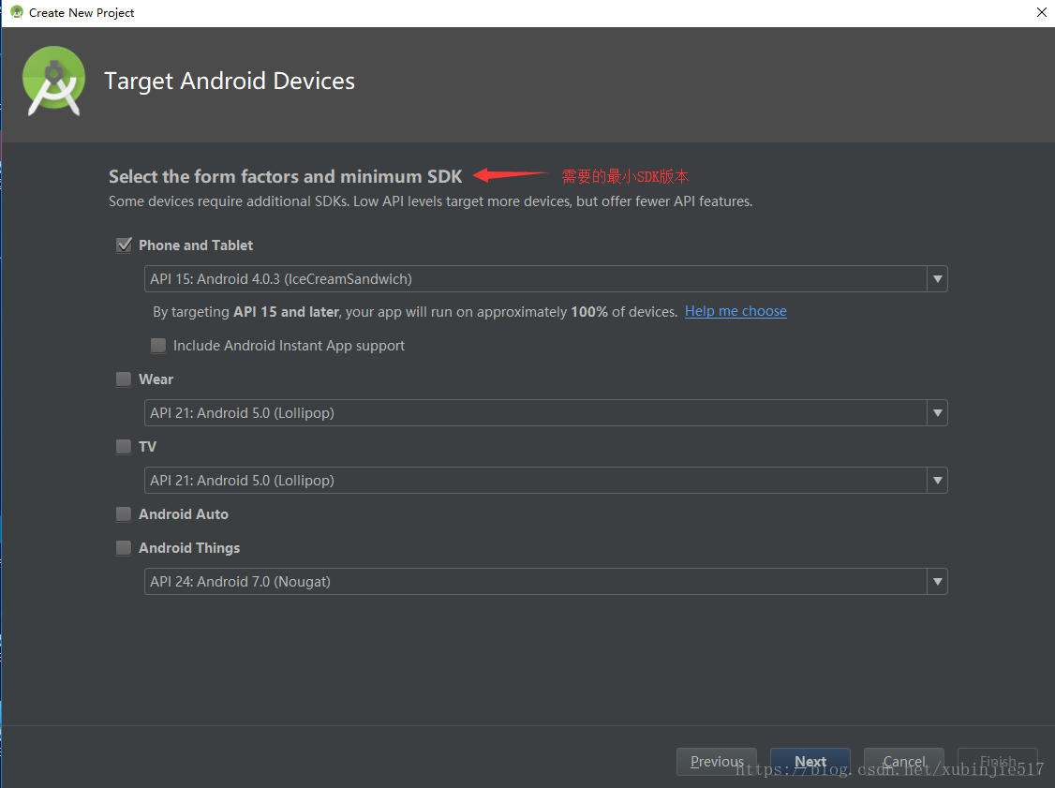The image size is (1055, 788).
Task: Click the Target Android Devices heading
Action: (x=230, y=81)
